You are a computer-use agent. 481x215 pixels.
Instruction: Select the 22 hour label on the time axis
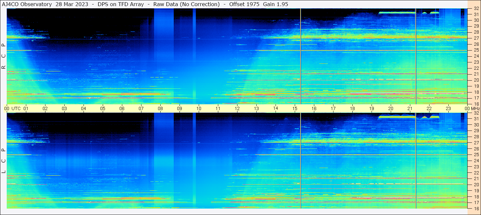click(x=429, y=108)
